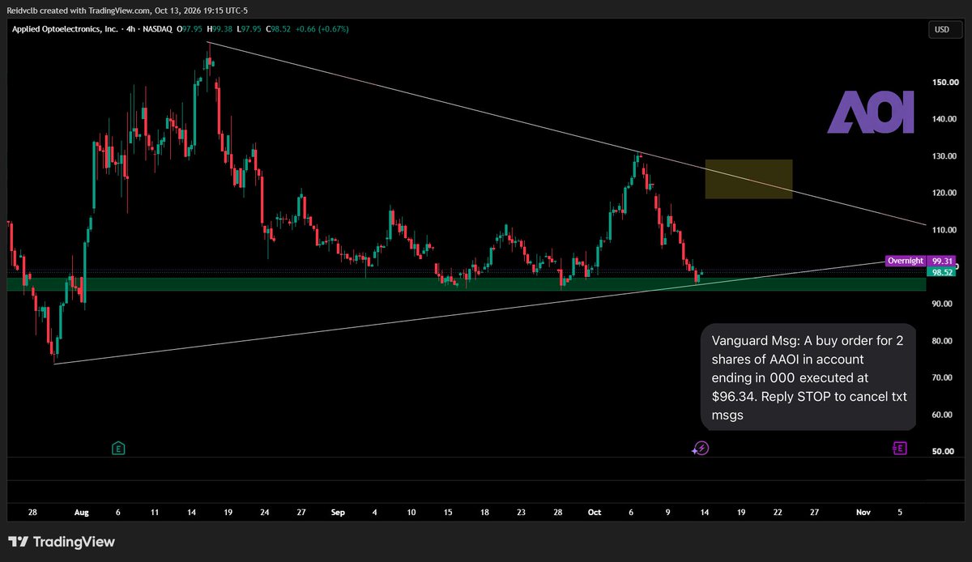Click the 24 date label on time axis

265,513
